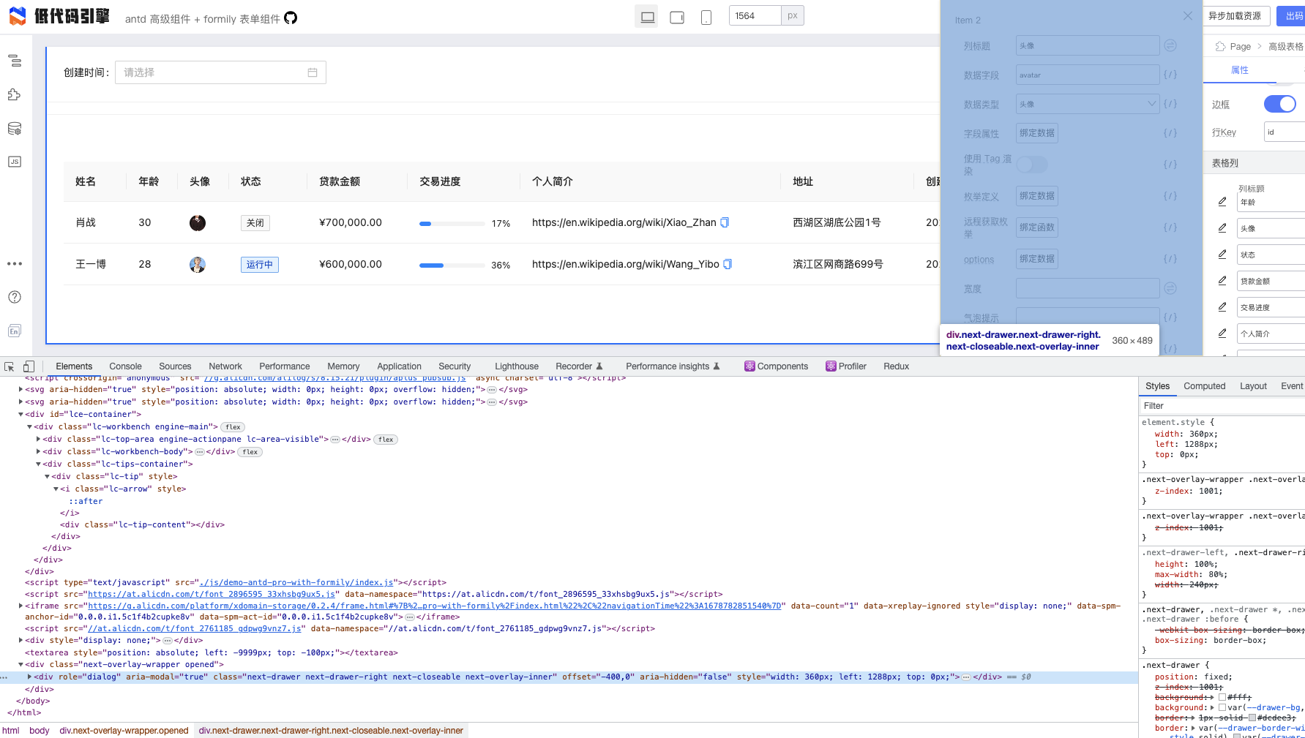Click the 绑定数据 button for options
The height and width of the screenshot is (738, 1305).
[x=1037, y=259]
